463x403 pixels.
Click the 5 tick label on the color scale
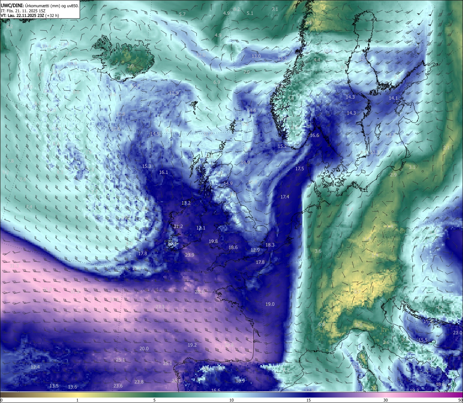click(x=154, y=400)
